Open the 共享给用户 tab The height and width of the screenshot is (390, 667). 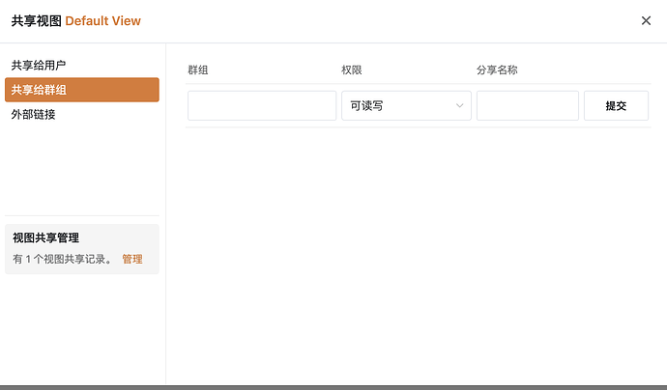click(81, 65)
